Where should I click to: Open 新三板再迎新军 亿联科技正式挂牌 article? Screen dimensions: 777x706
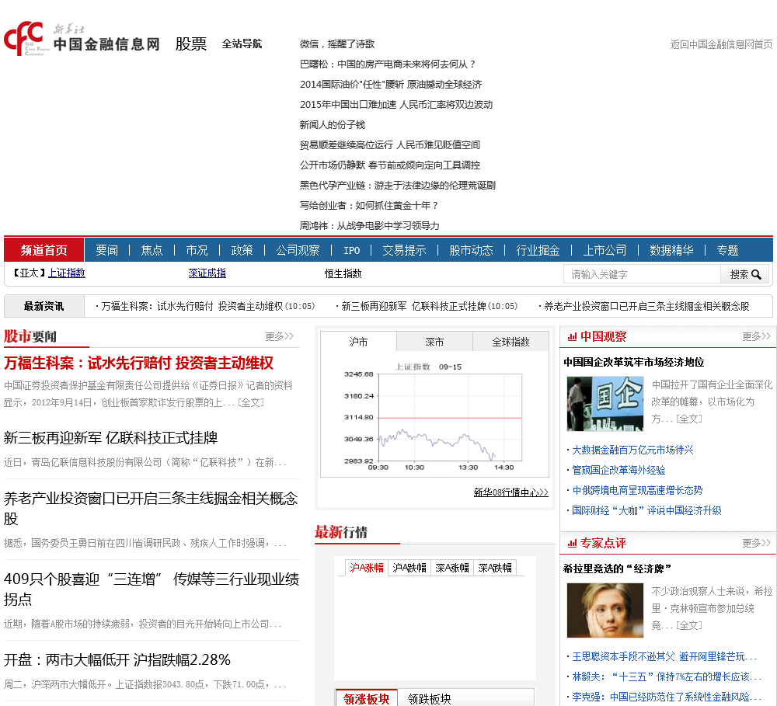(110, 438)
